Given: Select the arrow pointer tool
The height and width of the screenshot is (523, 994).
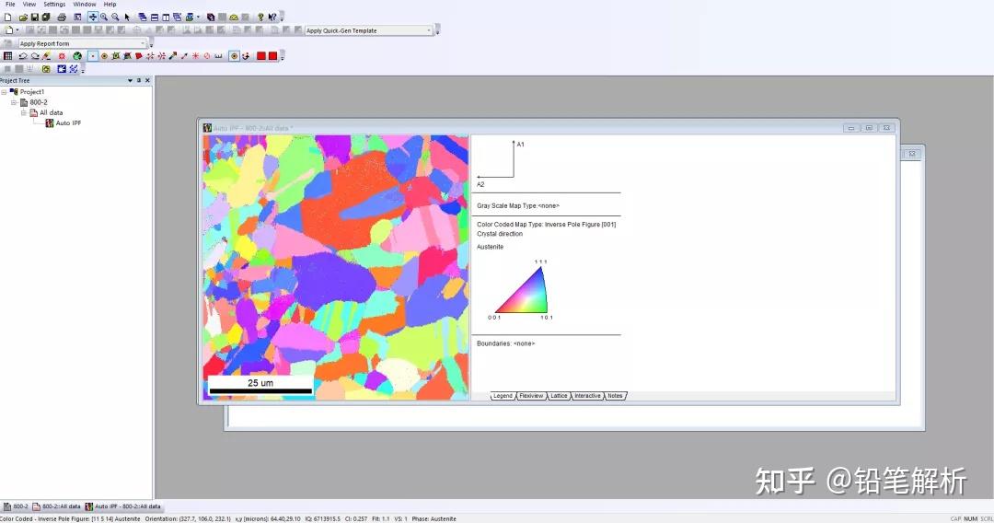Looking at the screenshot, I should [127, 17].
